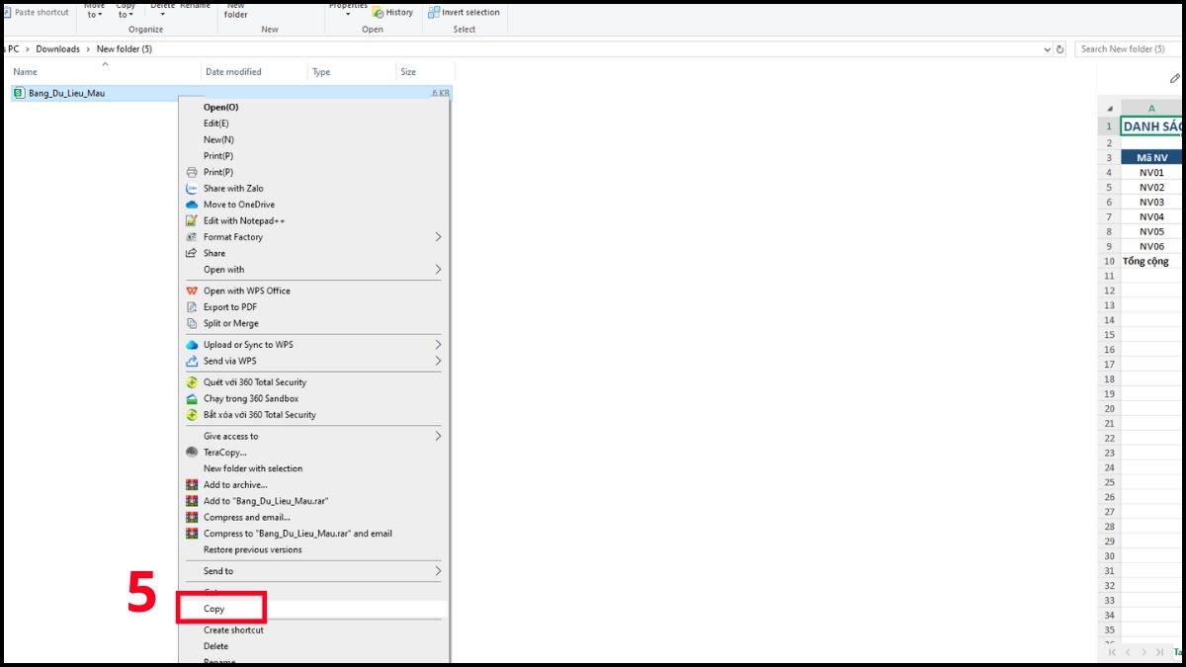Expand the Open with submenu
The image size is (1186, 667).
pos(438,270)
